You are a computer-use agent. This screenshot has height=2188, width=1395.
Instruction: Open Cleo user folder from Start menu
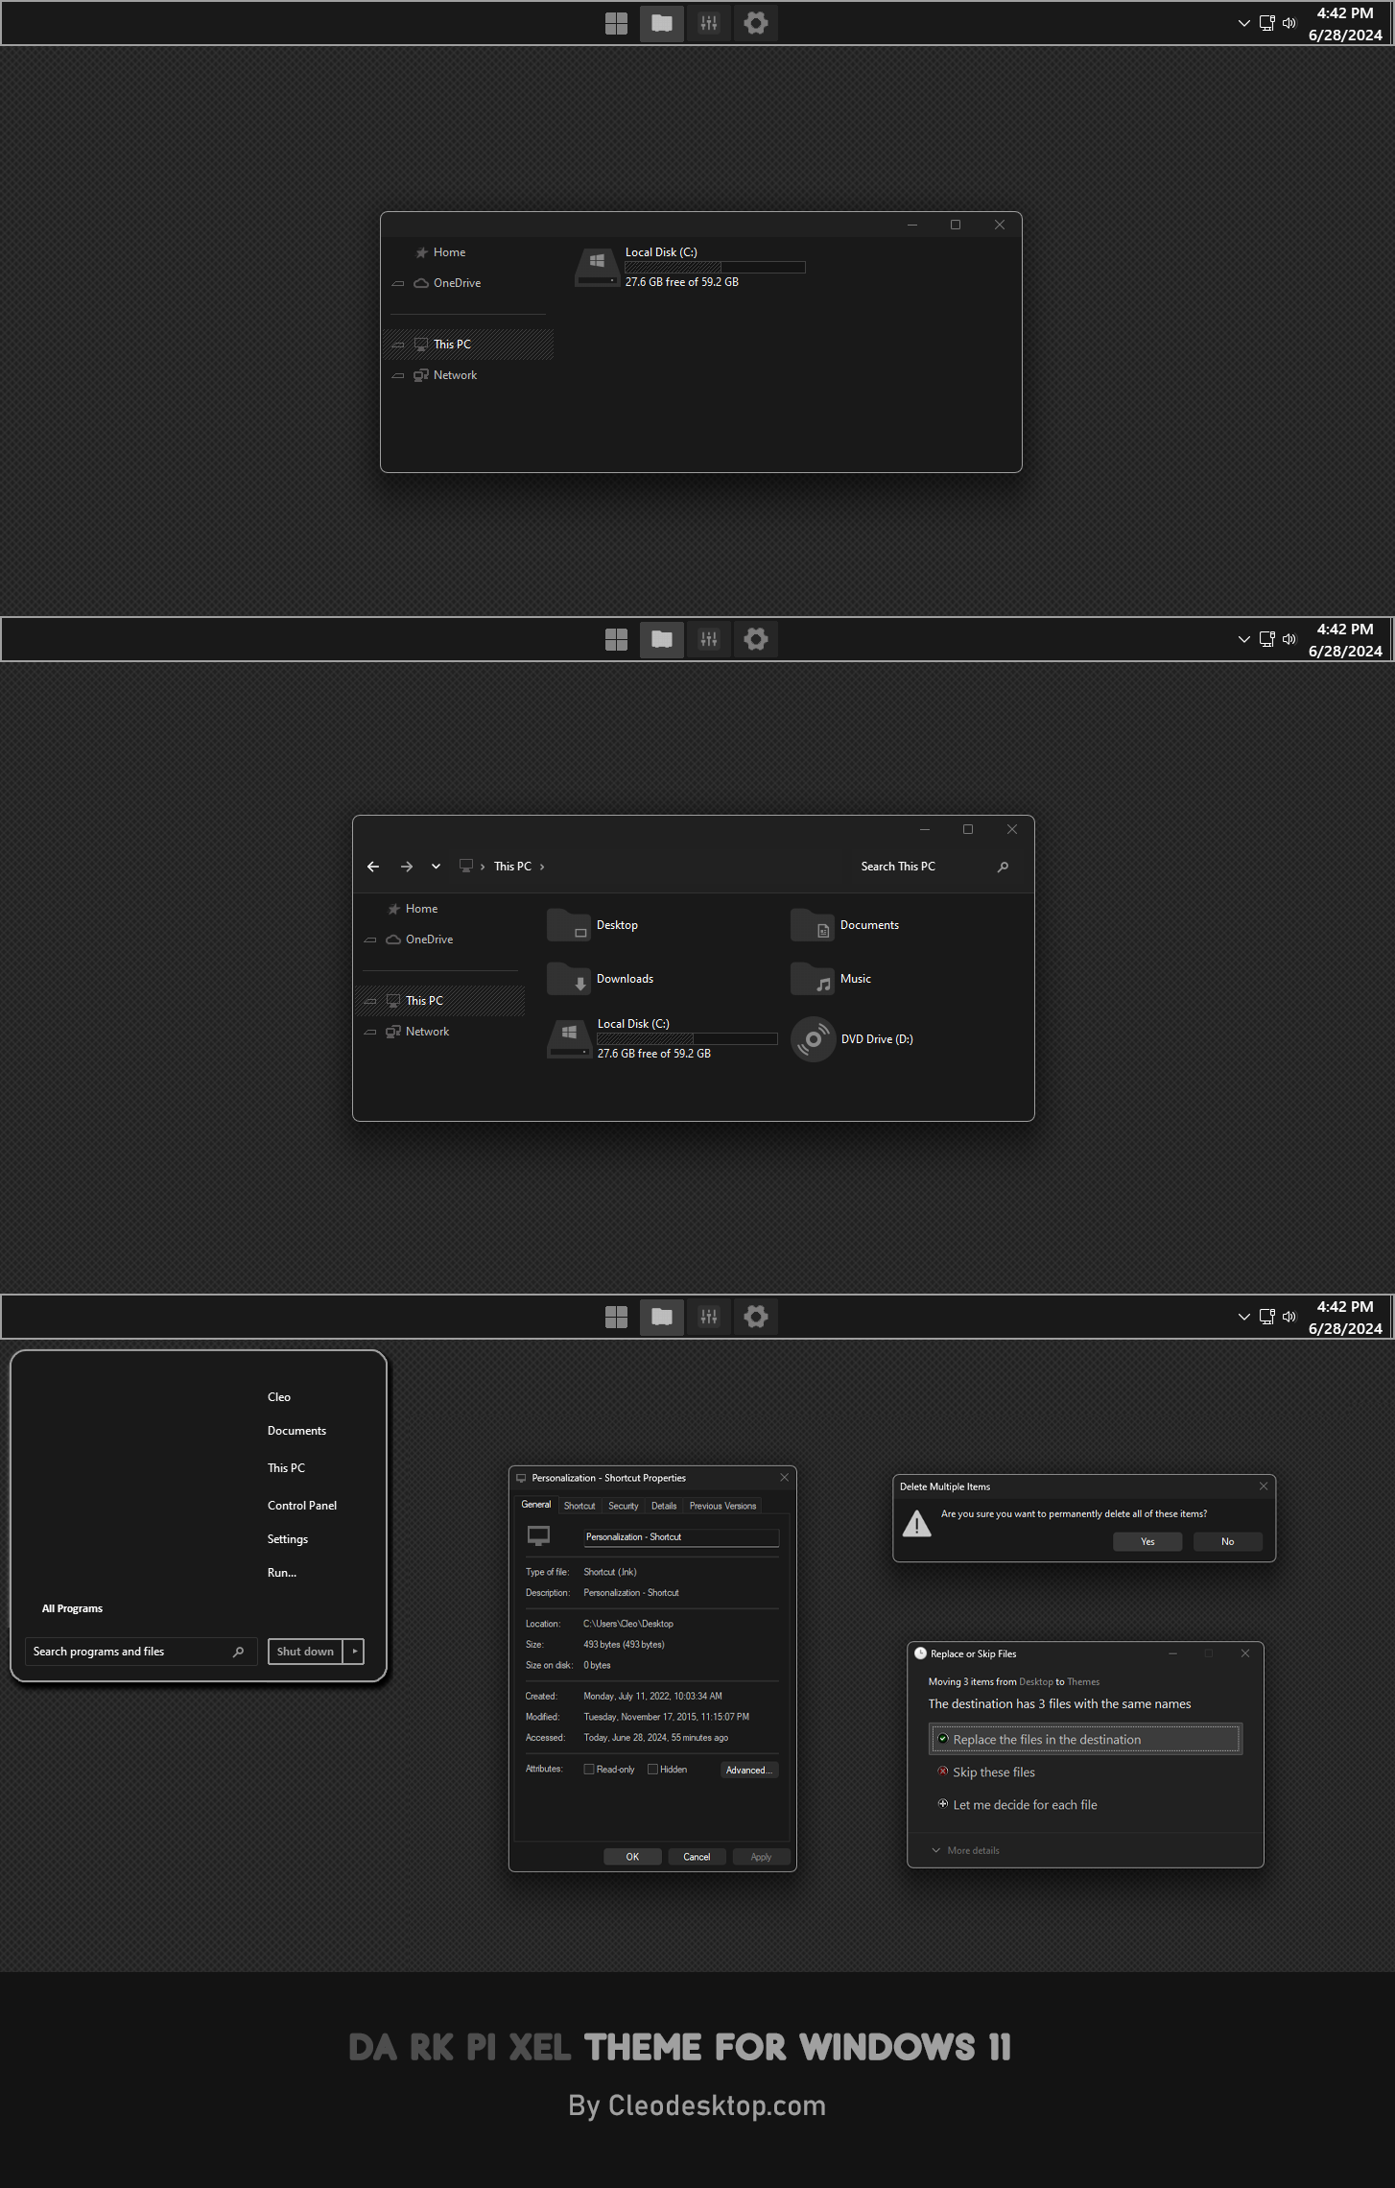(279, 1397)
